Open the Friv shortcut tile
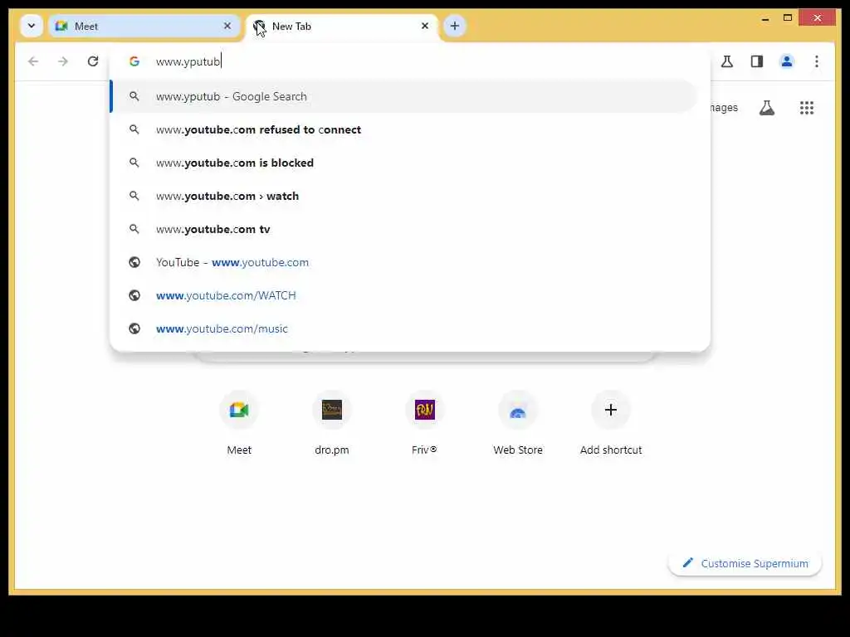Image resolution: width=850 pixels, height=637 pixels. coord(424,423)
